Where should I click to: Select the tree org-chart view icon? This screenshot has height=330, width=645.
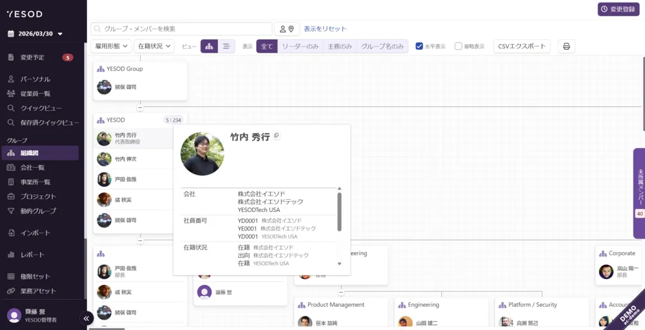click(x=209, y=46)
